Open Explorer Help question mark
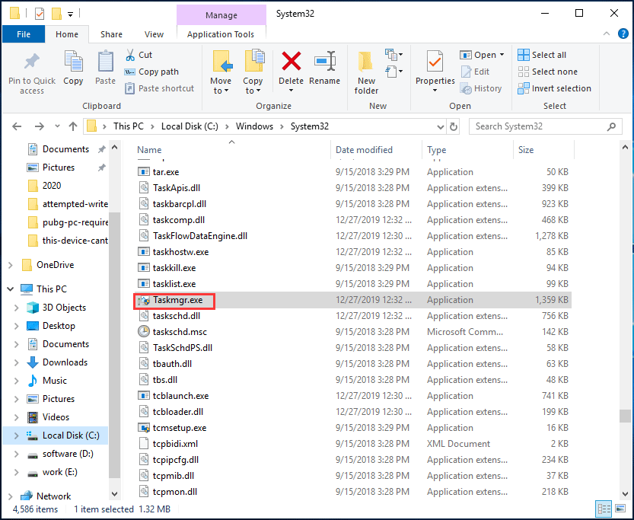 tap(623, 33)
